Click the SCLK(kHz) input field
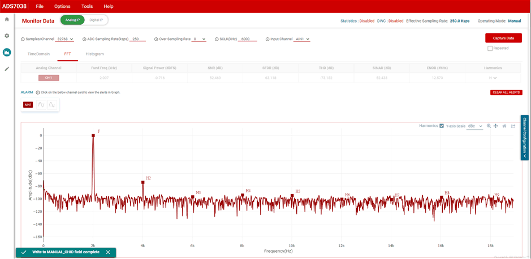The width and height of the screenshot is (531, 259). pyautogui.click(x=248, y=39)
